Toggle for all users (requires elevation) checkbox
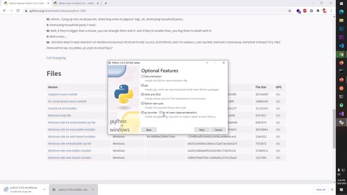The width and height of the screenshot is (347, 195). (160, 113)
